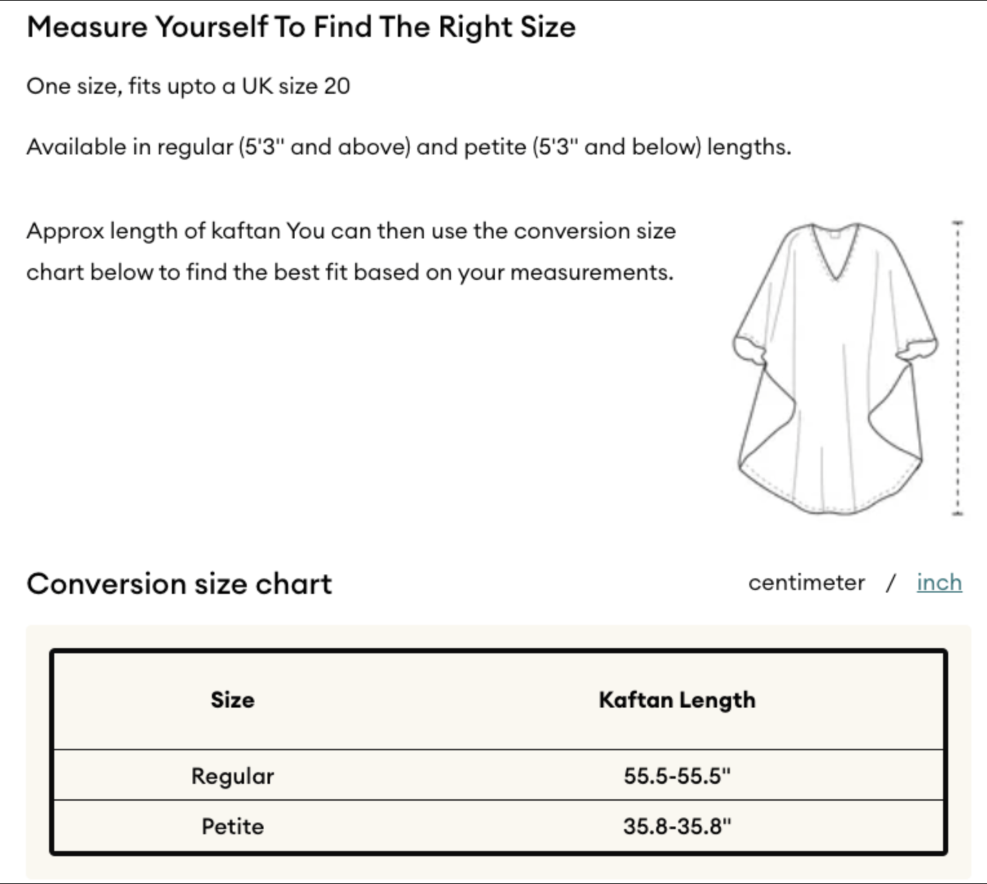Click the Size column header
Screen dimensions: 987x884
point(233,700)
